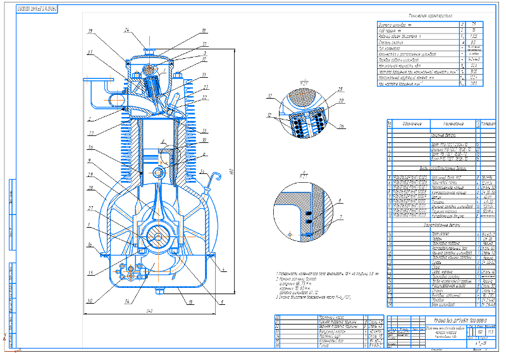Select callout label 22 near the exhaust valve
The width and height of the screenshot is (506, 353).
[204, 97]
